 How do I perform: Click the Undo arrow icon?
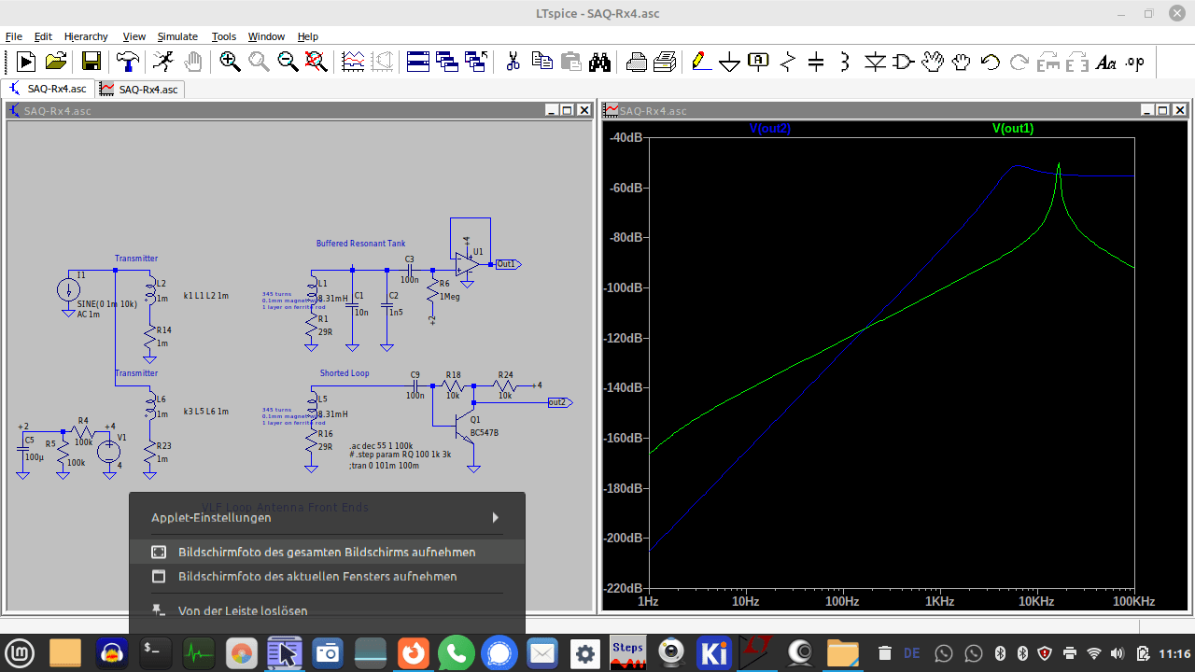pyautogui.click(x=991, y=62)
